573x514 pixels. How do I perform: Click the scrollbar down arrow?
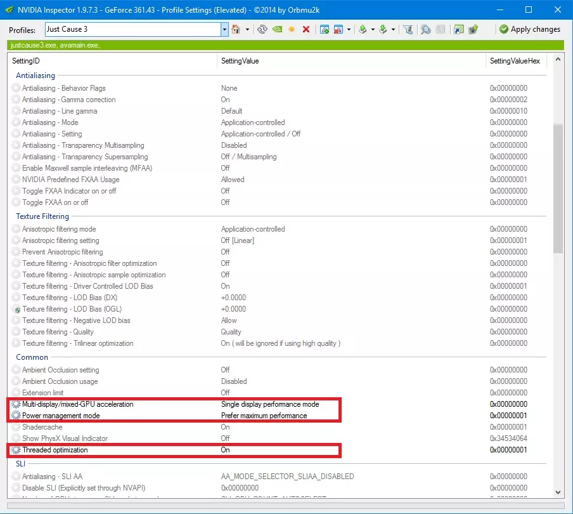558,492
